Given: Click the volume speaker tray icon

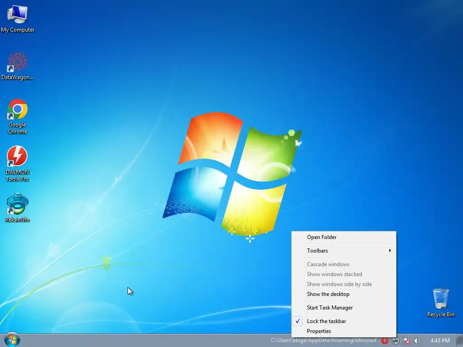Looking at the screenshot, I should [x=417, y=341].
